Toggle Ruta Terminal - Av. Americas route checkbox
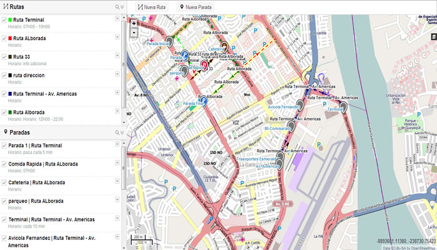Viewport: 437px width, 250px height. click(4, 94)
